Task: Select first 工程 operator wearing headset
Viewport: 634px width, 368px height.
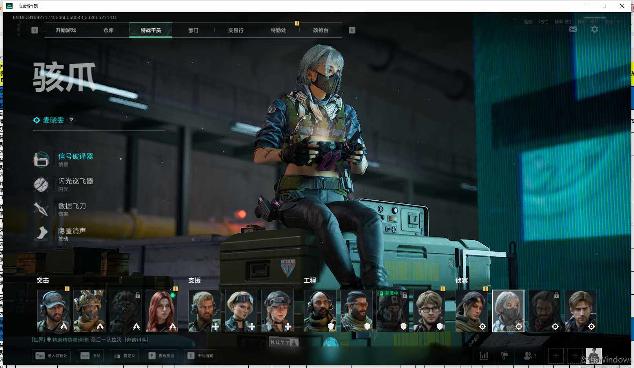Action: coord(320,311)
